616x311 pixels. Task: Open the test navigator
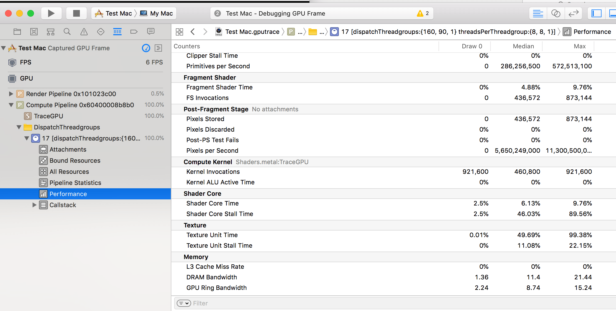pyautogui.click(x=101, y=32)
